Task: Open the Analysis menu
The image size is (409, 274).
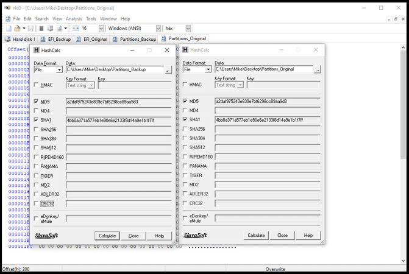Action: 74,19
